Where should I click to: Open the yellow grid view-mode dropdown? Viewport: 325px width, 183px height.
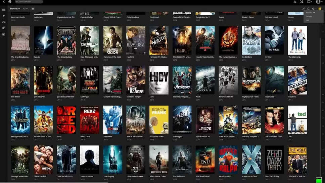[x=320, y=9]
